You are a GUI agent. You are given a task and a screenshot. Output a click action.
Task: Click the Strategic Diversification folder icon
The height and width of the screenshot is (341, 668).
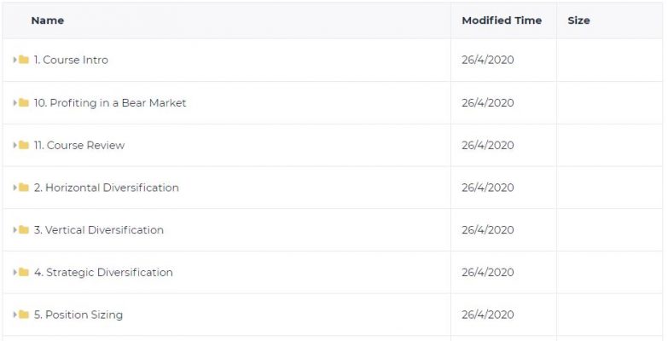tap(24, 272)
